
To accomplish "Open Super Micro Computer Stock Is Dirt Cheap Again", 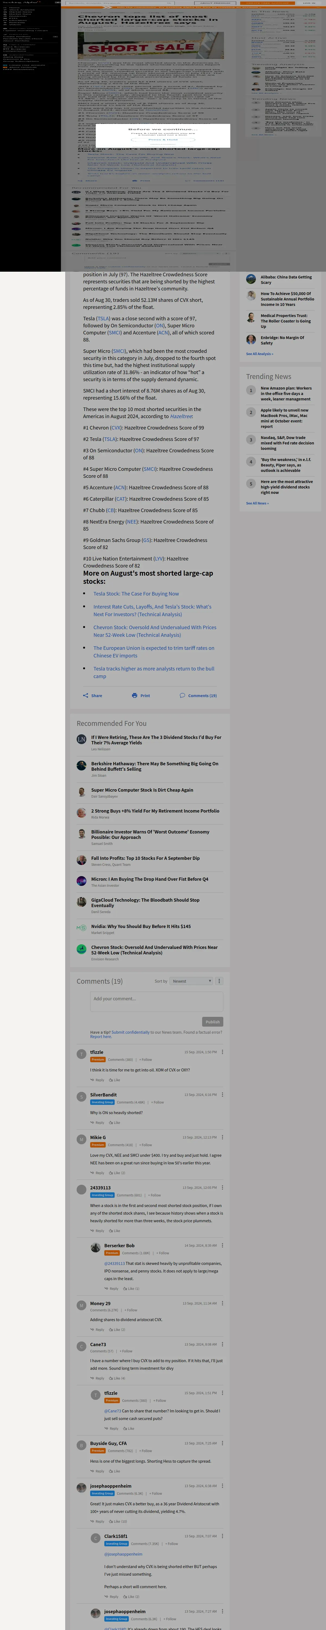I will (142, 790).
